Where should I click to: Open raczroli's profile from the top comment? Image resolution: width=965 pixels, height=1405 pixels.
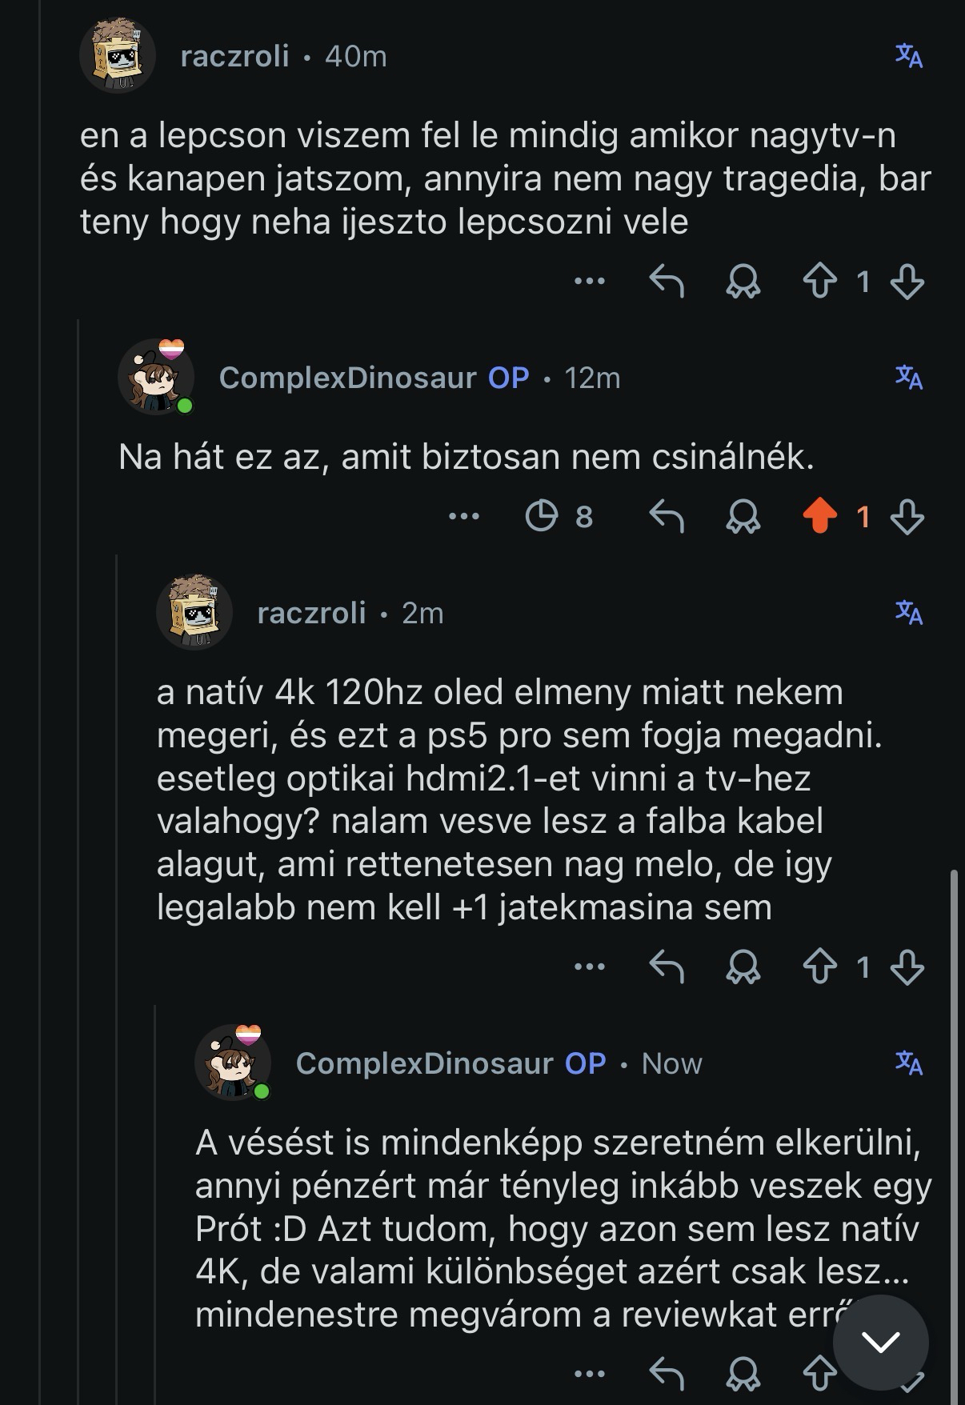click(234, 57)
